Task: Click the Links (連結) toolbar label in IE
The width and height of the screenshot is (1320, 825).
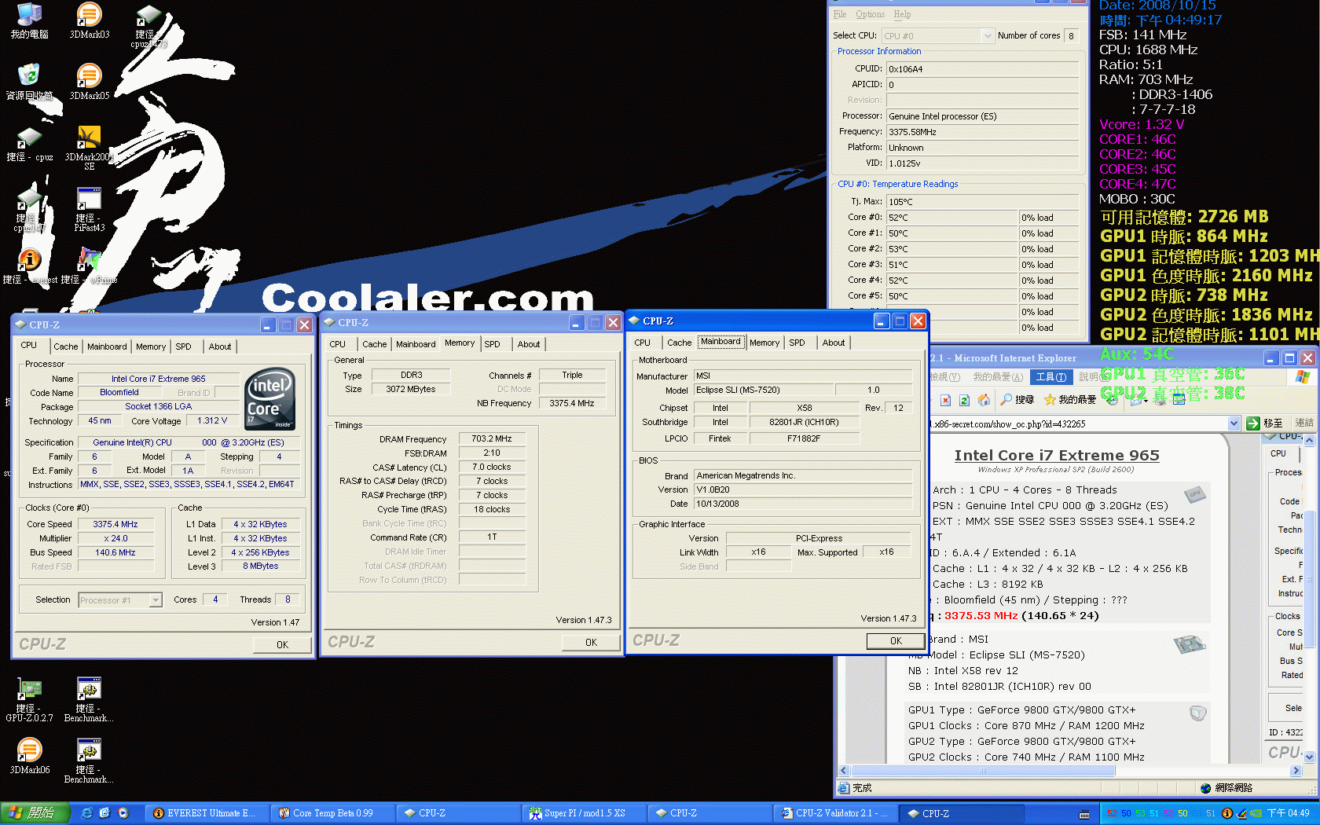Action: pos(1304,423)
